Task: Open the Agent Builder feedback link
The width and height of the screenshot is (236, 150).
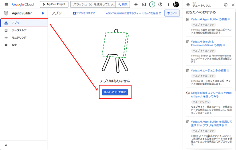Action: pyautogui.click(x=133, y=13)
